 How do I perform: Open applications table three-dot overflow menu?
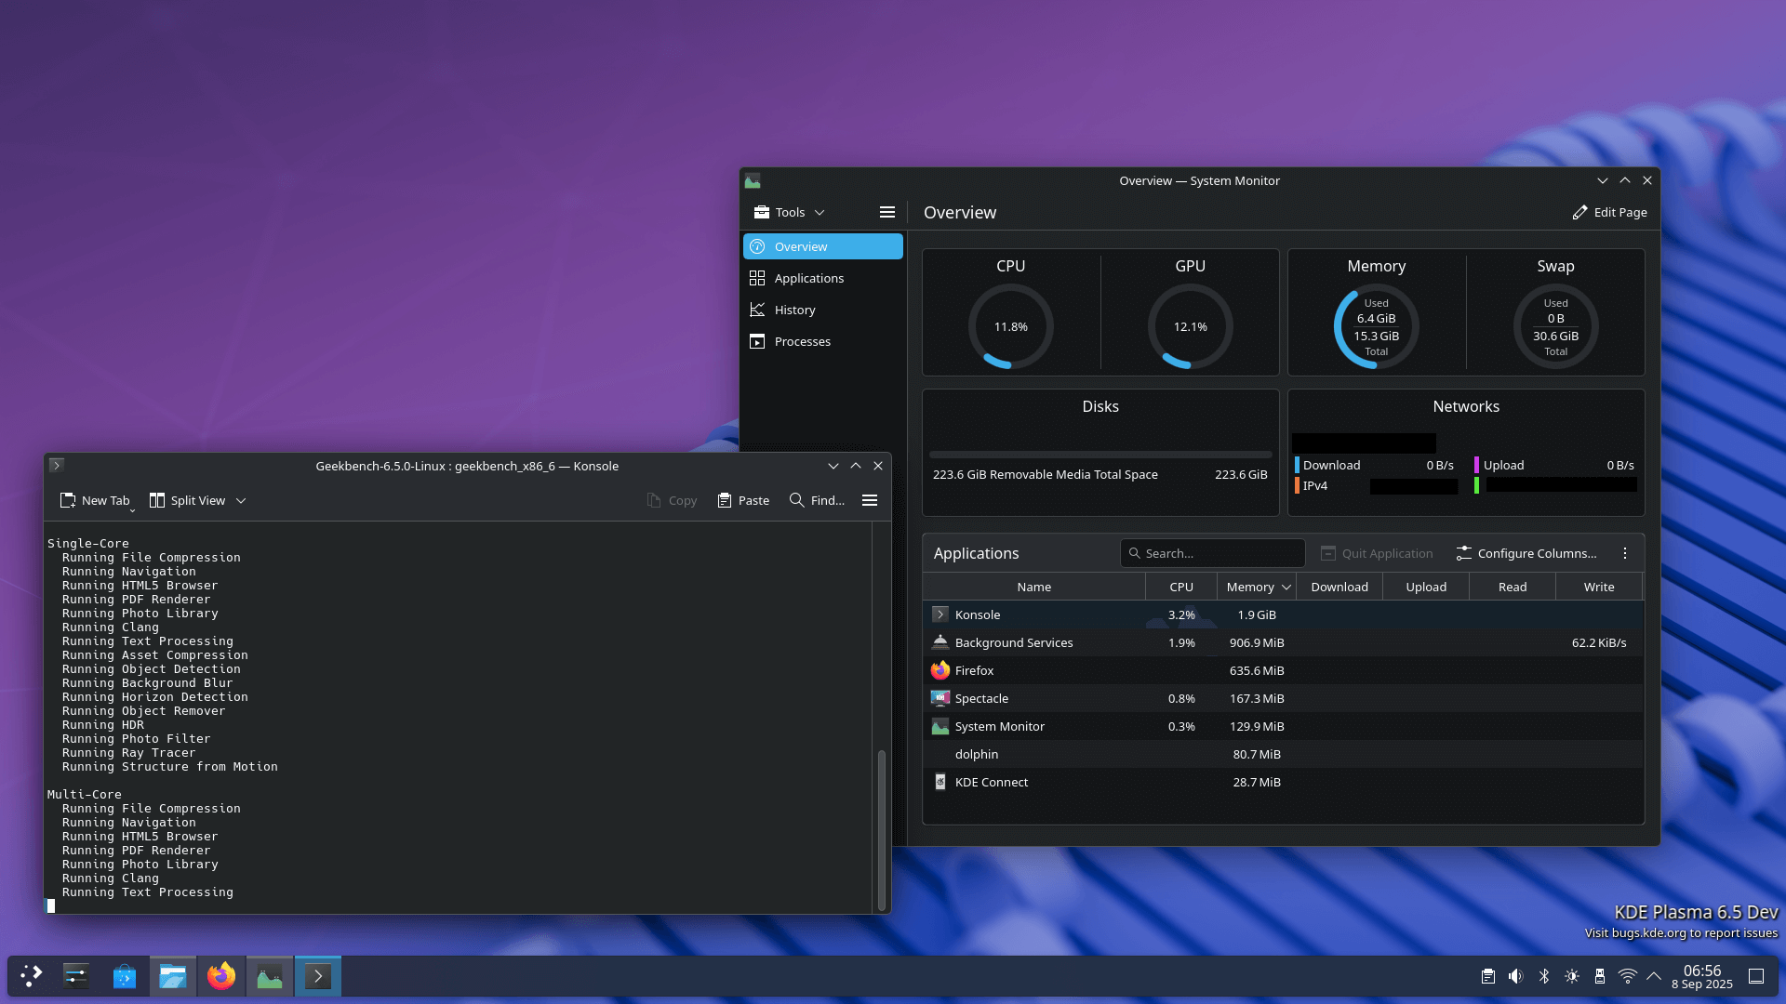(1624, 553)
